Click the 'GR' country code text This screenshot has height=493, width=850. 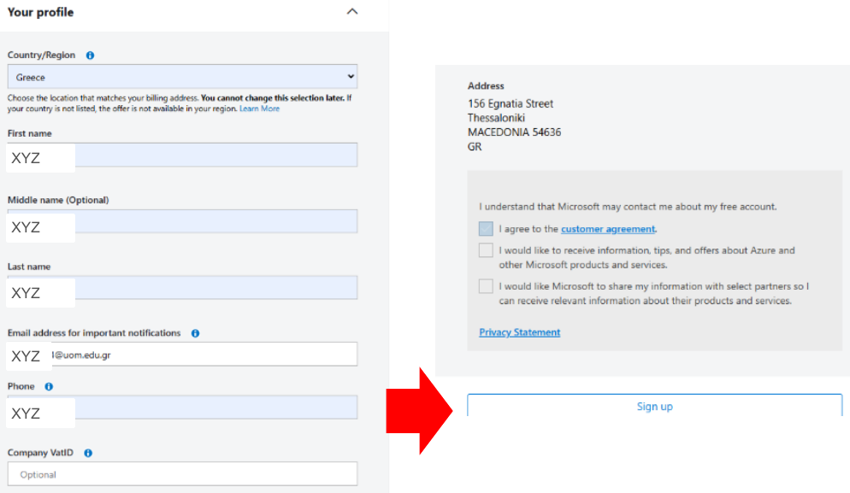tap(475, 147)
